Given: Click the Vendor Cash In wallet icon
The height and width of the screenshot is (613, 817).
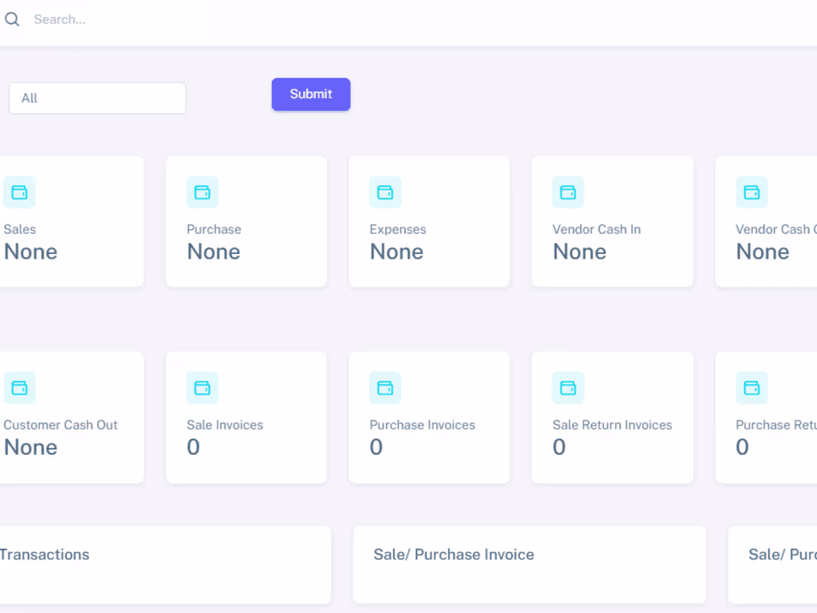Looking at the screenshot, I should (x=568, y=192).
